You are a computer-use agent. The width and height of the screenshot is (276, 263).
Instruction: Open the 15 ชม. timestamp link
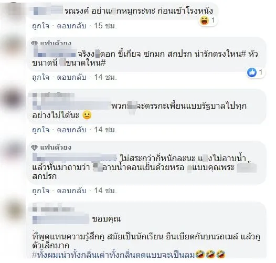pos(105,26)
